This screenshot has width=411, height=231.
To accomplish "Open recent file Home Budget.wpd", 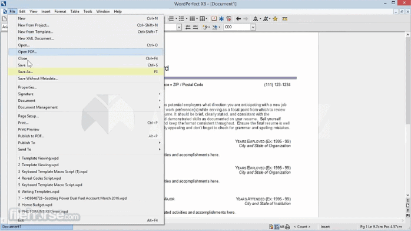I will click(x=86, y=205).
